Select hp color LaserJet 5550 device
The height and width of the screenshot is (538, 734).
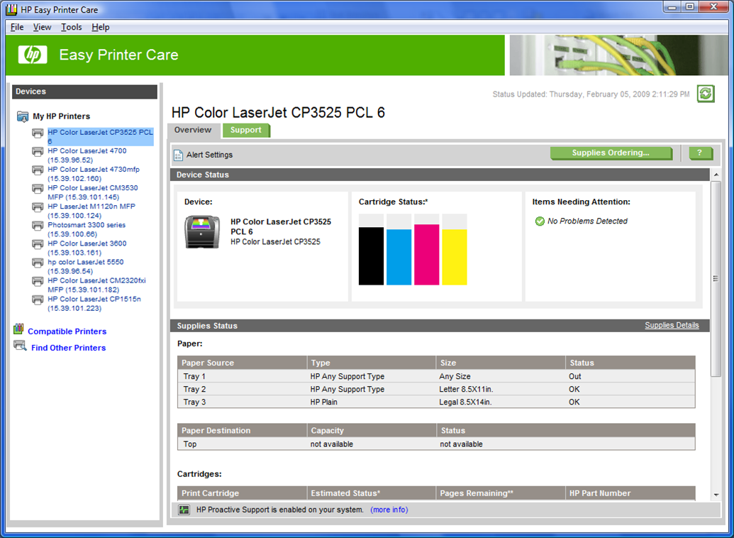(x=86, y=267)
